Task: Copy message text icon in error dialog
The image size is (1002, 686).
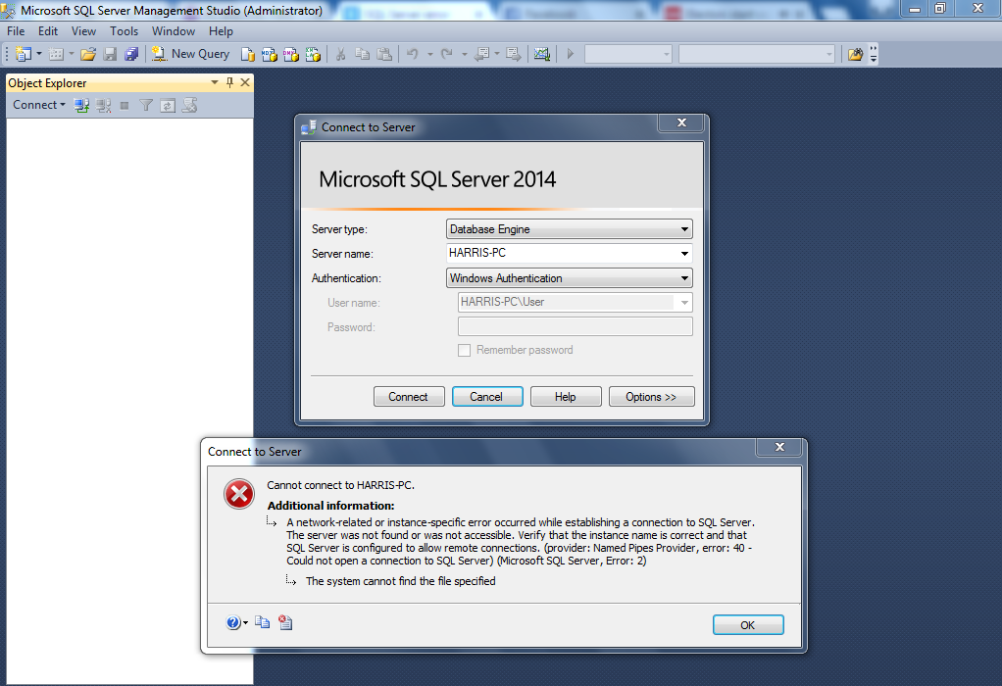Action: tap(262, 622)
